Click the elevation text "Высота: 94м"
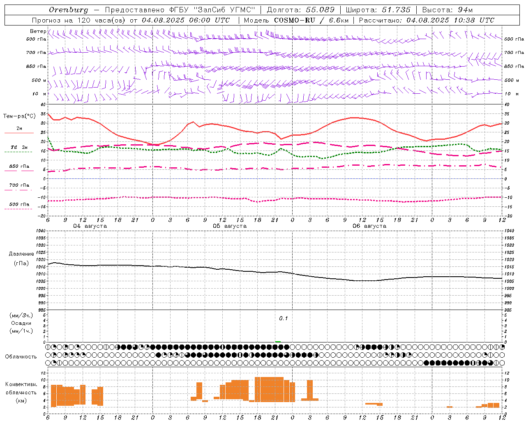 (x=448, y=10)
